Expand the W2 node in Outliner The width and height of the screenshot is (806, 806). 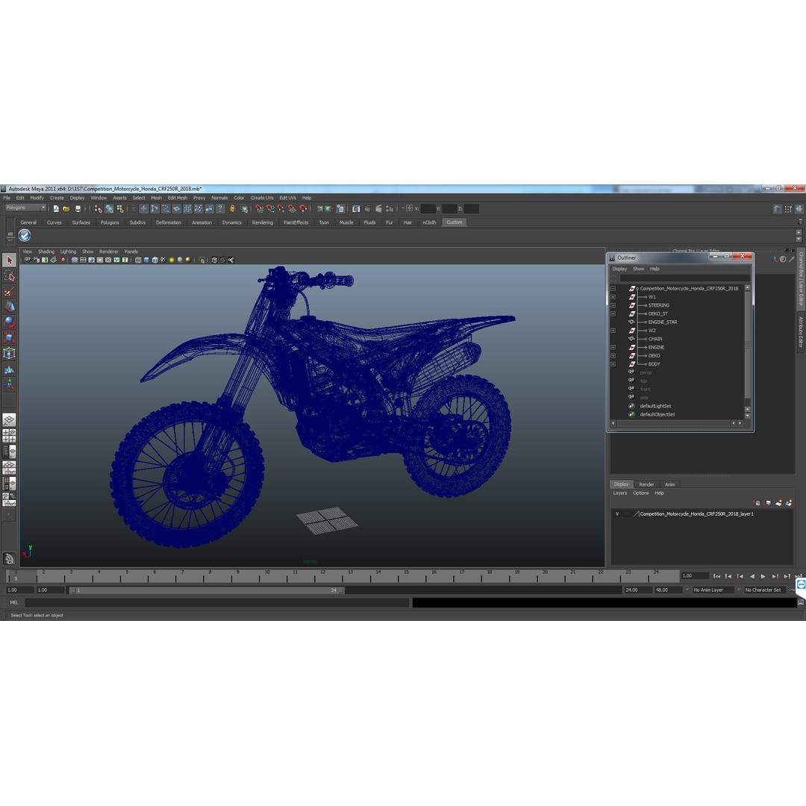coord(613,331)
